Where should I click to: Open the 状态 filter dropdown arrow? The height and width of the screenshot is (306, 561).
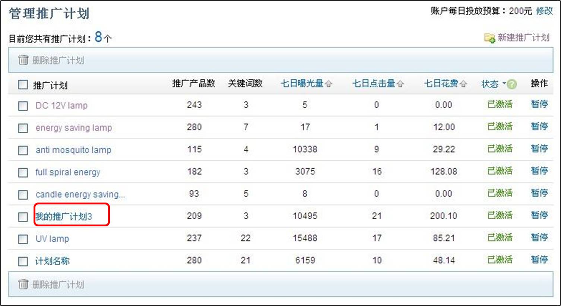pos(504,83)
